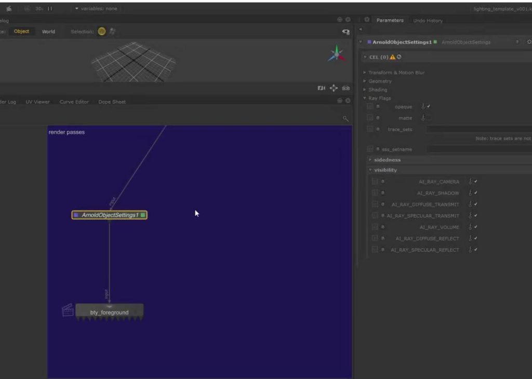
Task: Click the viewer pan/move arrows icon
Action: 334,88
